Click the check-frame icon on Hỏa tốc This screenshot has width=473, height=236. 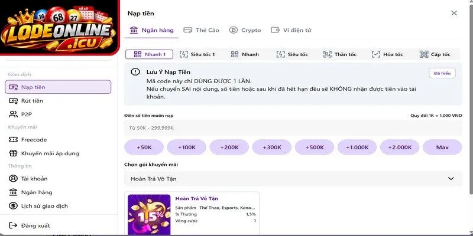click(376, 54)
